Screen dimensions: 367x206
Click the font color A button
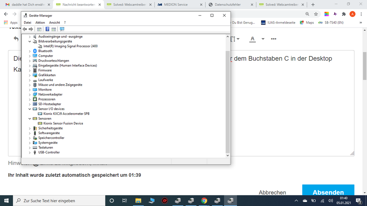coord(252,39)
